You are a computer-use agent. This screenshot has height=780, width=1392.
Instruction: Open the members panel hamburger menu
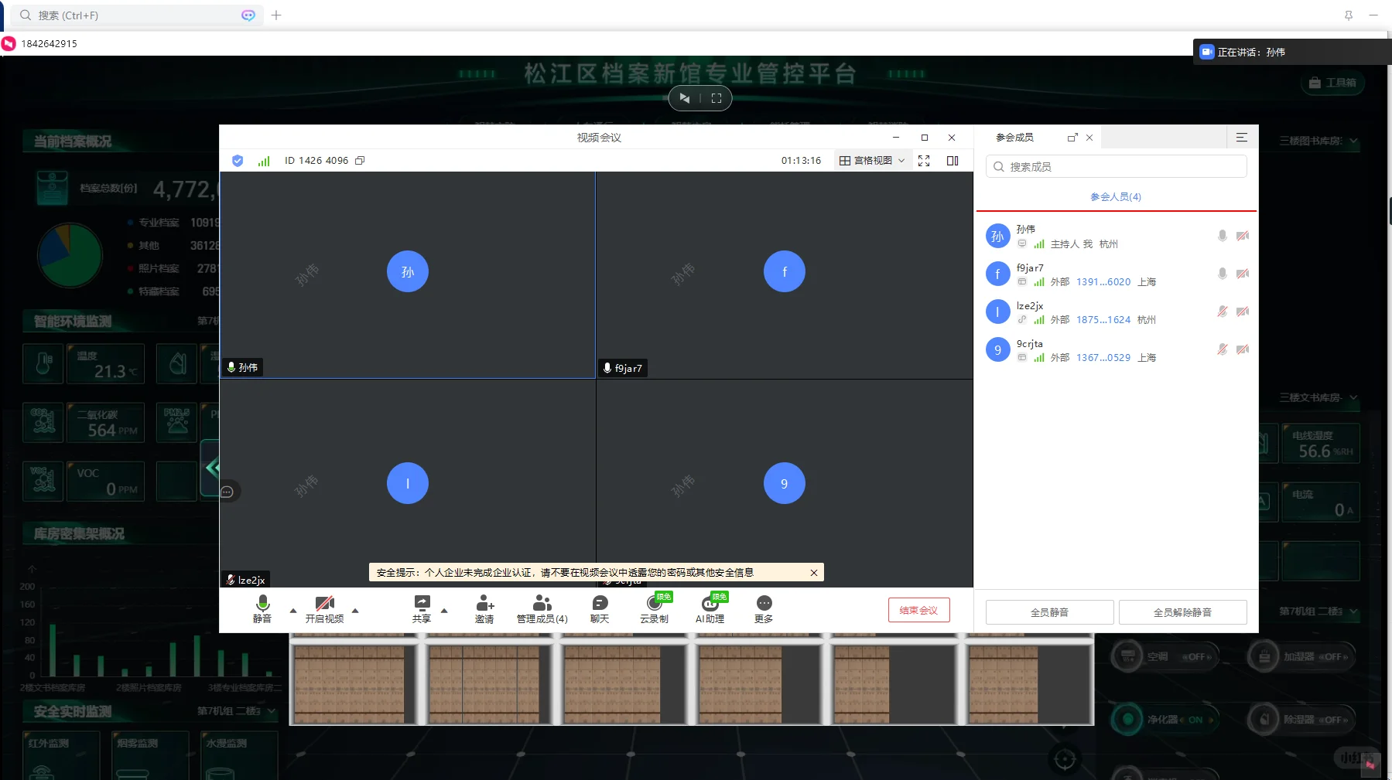click(x=1242, y=138)
